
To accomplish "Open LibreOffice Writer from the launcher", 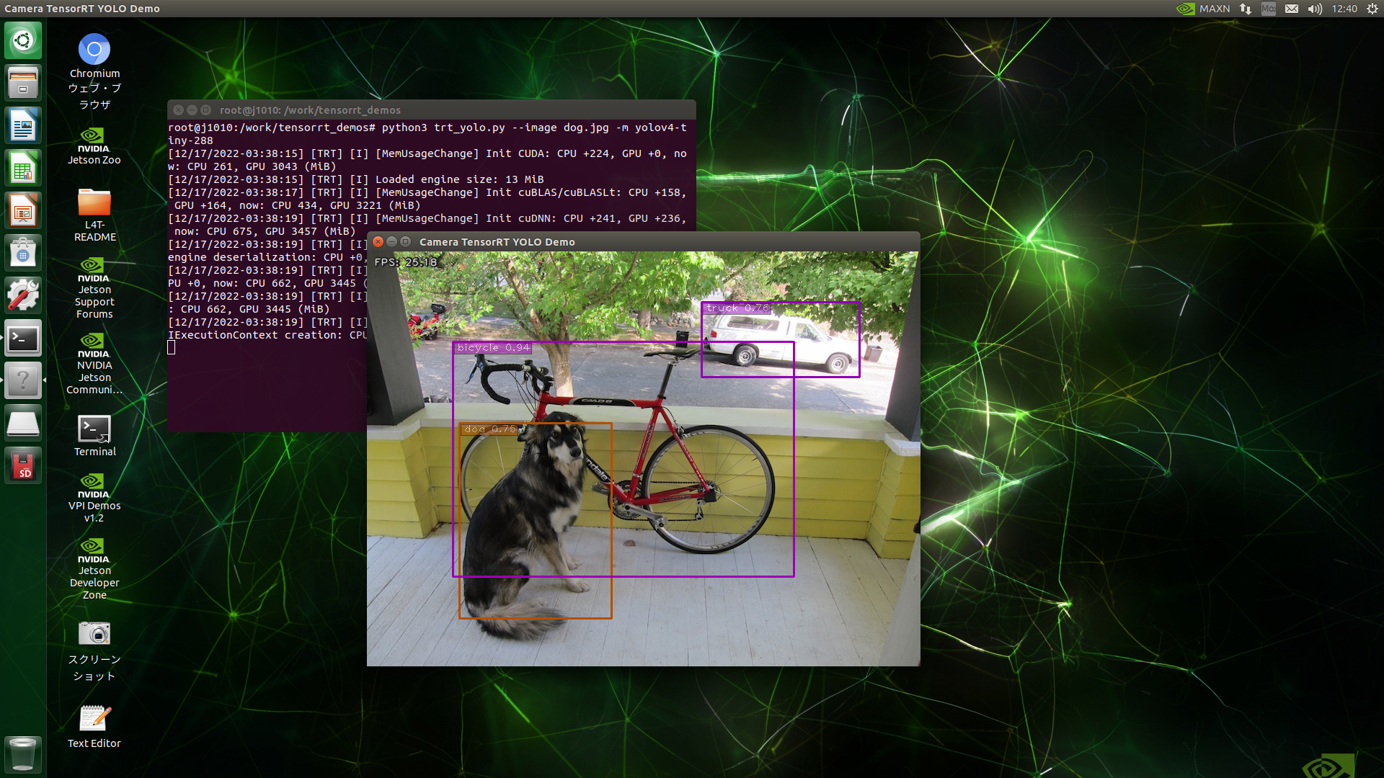I will 23,126.
